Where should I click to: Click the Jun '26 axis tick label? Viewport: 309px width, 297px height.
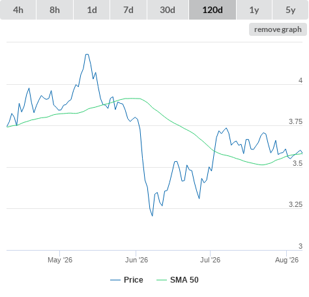[136, 260]
